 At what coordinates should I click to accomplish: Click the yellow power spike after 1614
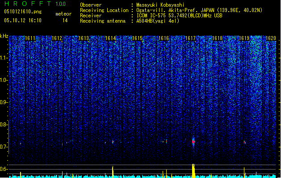pos(113,172)
